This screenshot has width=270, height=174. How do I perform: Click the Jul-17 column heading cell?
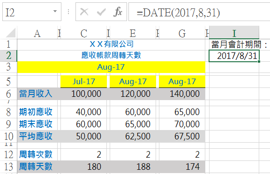click(x=84, y=81)
